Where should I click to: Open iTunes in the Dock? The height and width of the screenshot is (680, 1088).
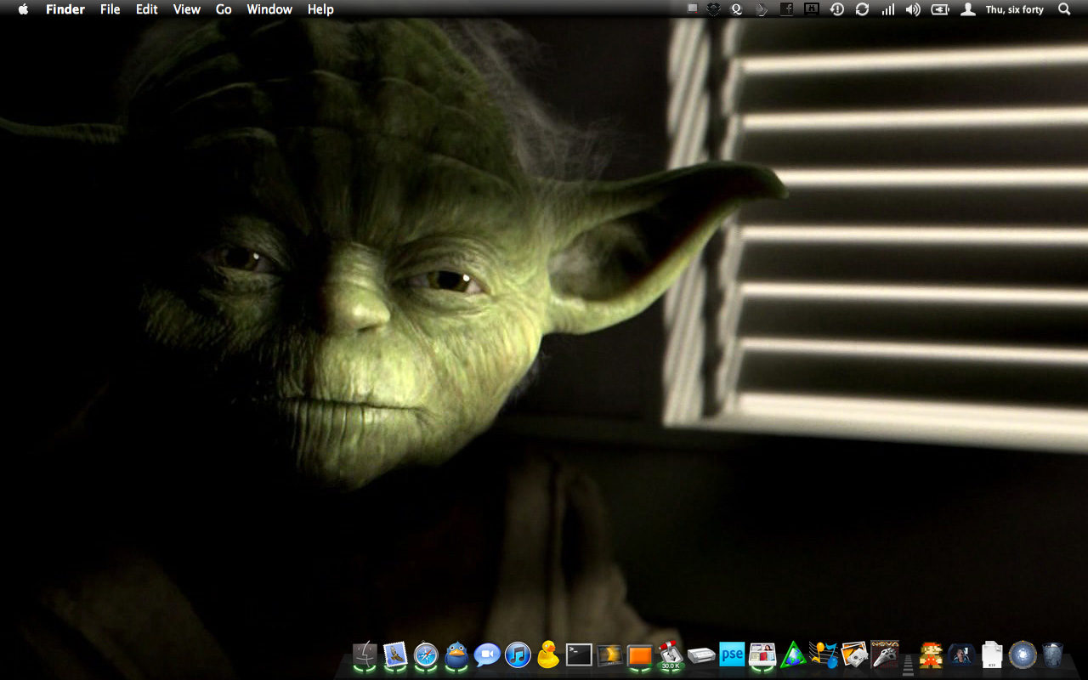[x=518, y=654]
